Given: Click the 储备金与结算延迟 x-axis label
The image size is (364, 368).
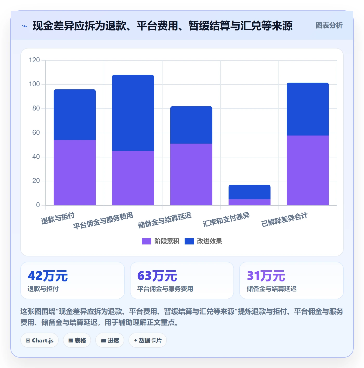Looking at the screenshot, I should pyautogui.click(x=165, y=220).
